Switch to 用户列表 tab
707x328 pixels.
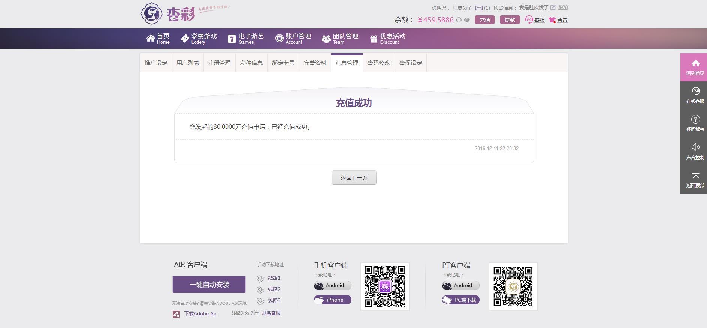point(188,63)
